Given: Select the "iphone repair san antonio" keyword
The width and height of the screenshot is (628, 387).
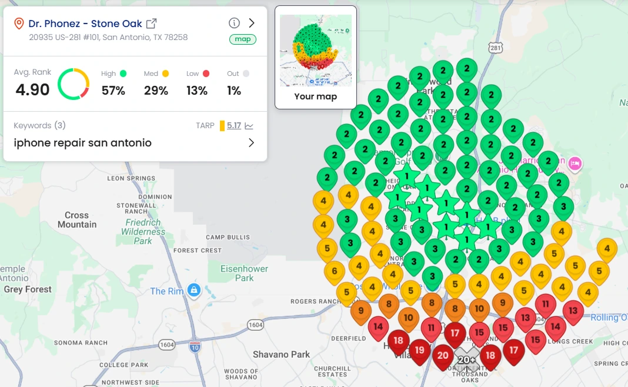Looking at the screenshot, I should 82,143.
